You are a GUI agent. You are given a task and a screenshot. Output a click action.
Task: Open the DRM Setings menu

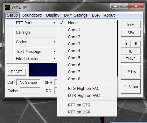76,15
